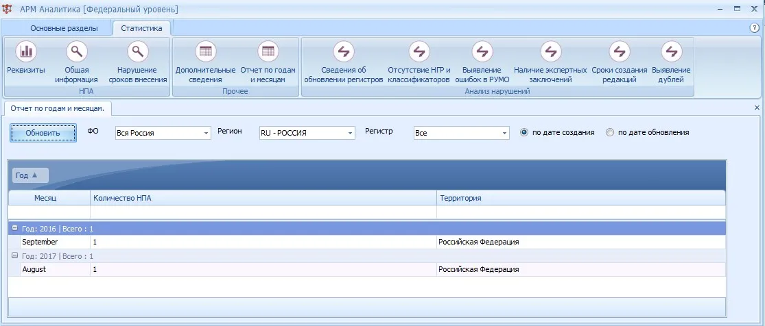Sort by the Месяц column header

point(49,198)
